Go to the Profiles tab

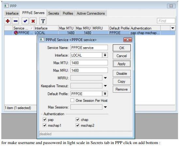(68, 13)
